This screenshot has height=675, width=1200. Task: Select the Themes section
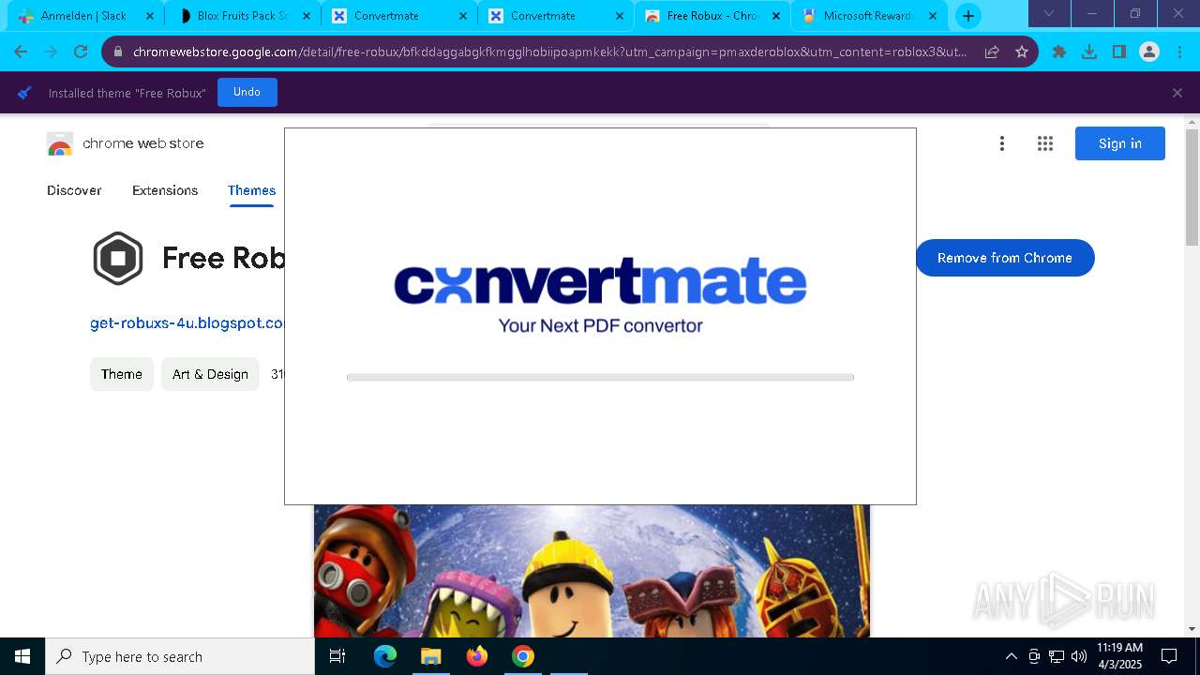click(x=251, y=190)
